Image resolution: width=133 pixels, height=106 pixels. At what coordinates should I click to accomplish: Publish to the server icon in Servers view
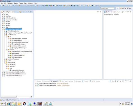(x=123, y=81)
